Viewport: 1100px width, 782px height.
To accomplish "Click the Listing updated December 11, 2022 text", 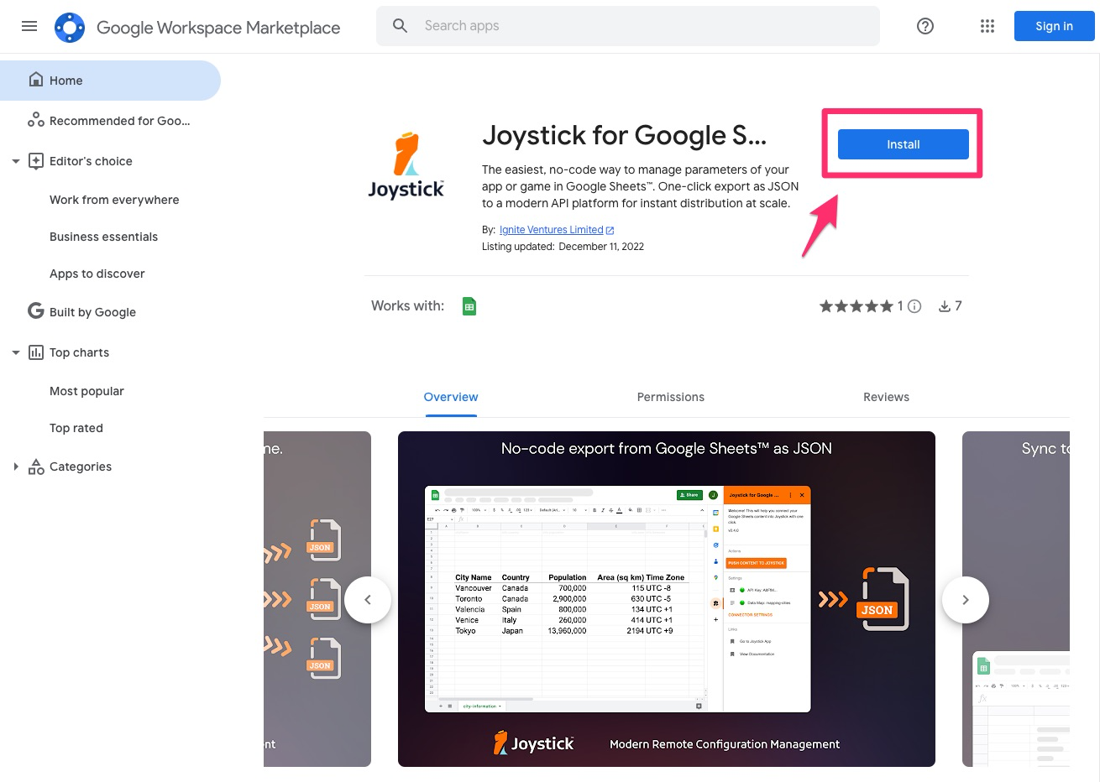I will (x=563, y=247).
